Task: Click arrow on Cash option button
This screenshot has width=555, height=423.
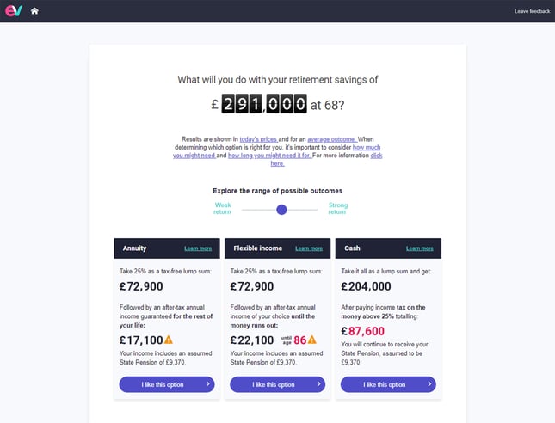Action: pos(429,383)
